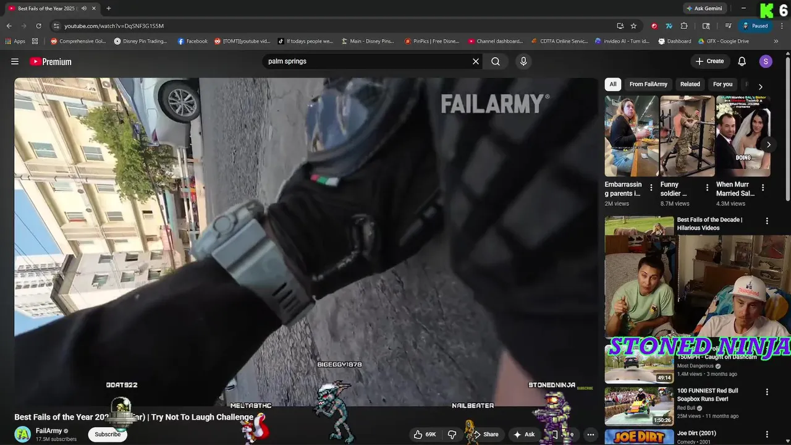Viewport: 791px width, 445px height.
Task: Bookmark this page with the star icon
Action: coord(633,26)
